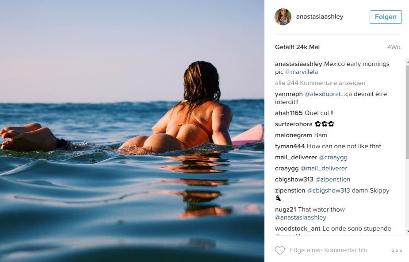View likes via Gefällt 24k Mal
This screenshot has height=262, width=409.
[x=297, y=47]
